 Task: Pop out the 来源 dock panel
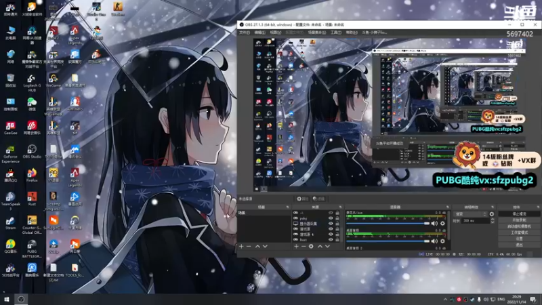tap(340, 207)
